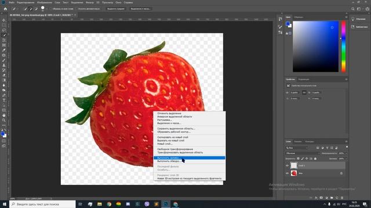Click the Home icon in options bar
The height and width of the screenshot is (208, 371).
click(5, 9)
